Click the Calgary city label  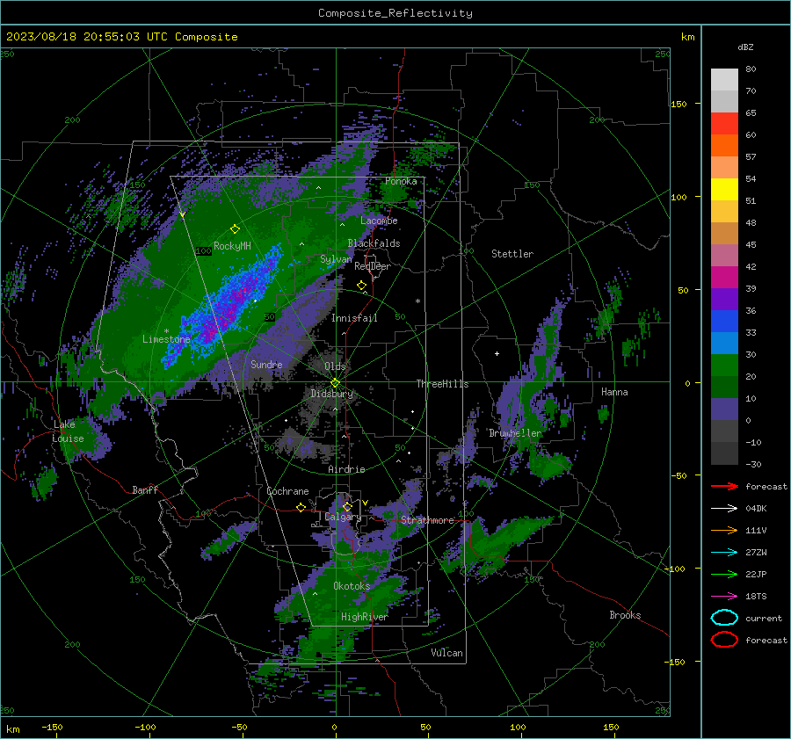pos(343,517)
